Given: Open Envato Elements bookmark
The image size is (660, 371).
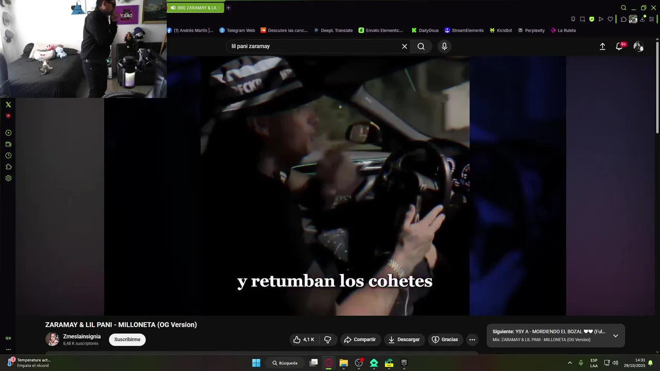Looking at the screenshot, I should pyautogui.click(x=381, y=30).
